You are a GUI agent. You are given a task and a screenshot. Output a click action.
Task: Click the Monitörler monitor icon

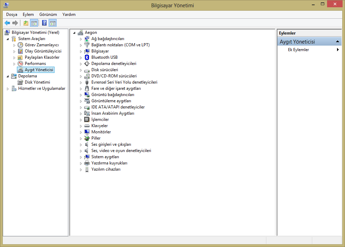[87, 132]
